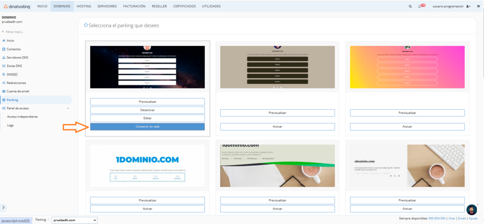Viewport: 484px width, 224px height.
Task: Open notifications bell icon
Action: [x=419, y=6]
